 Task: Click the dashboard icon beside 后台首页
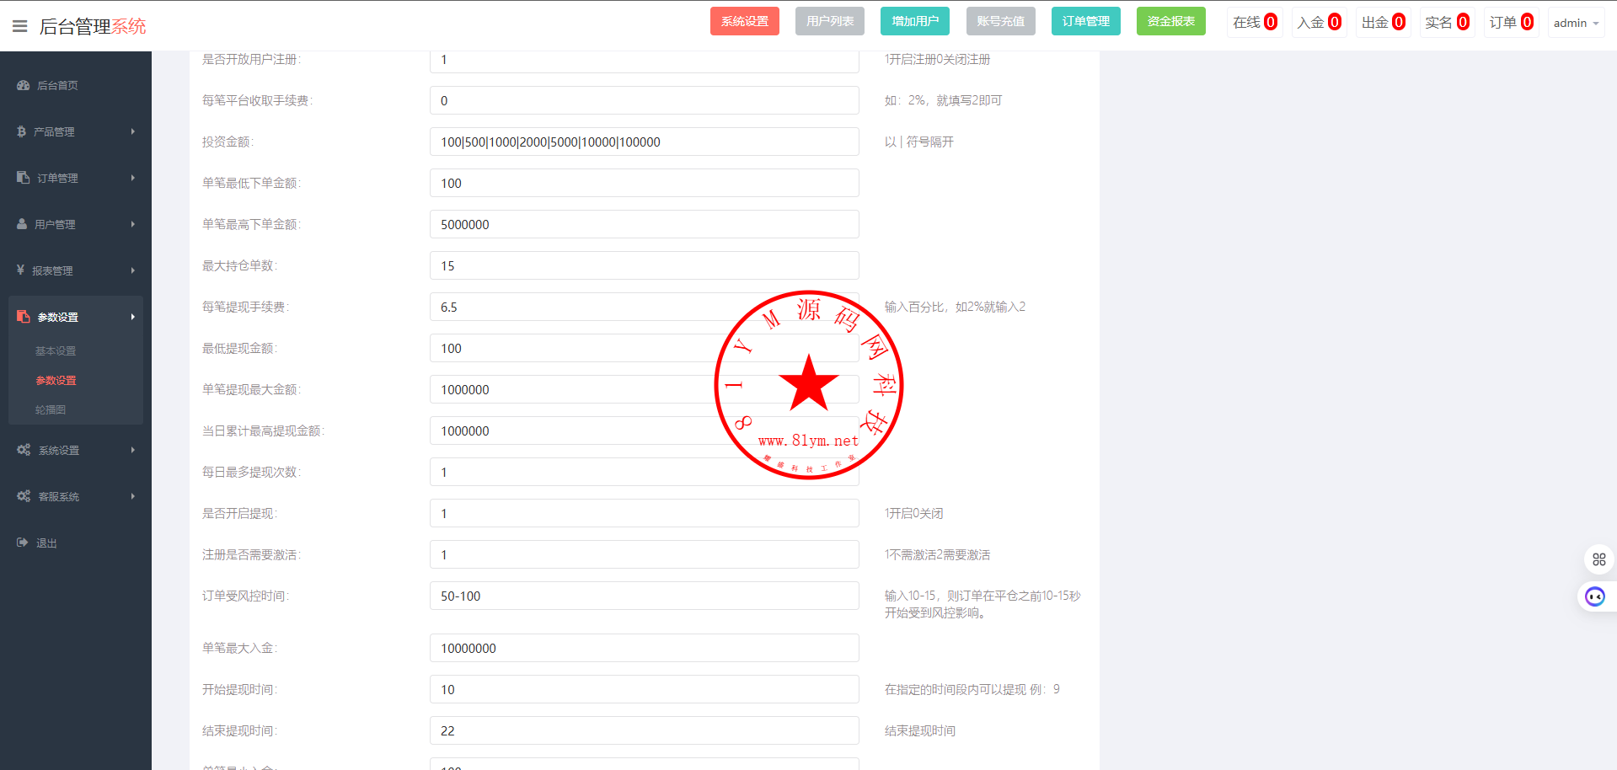pos(23,85)
